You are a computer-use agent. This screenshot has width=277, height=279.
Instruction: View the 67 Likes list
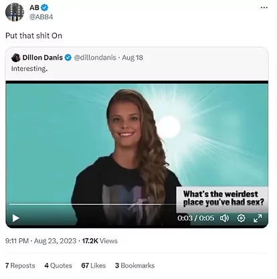point(94,266)
